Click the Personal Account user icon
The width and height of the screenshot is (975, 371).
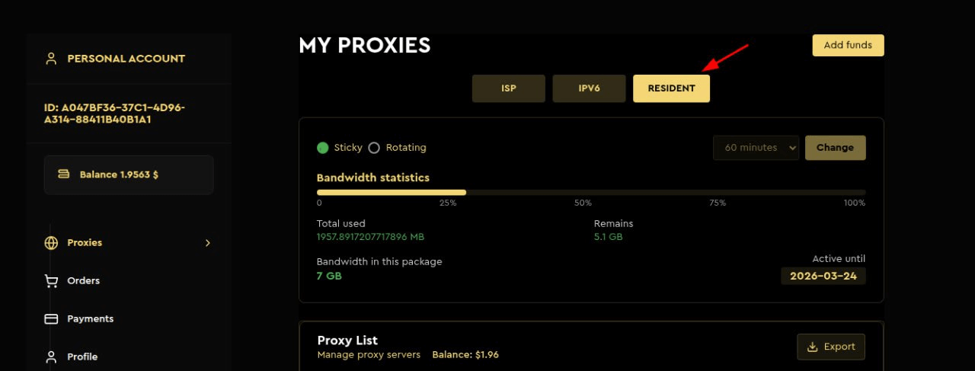51,59
